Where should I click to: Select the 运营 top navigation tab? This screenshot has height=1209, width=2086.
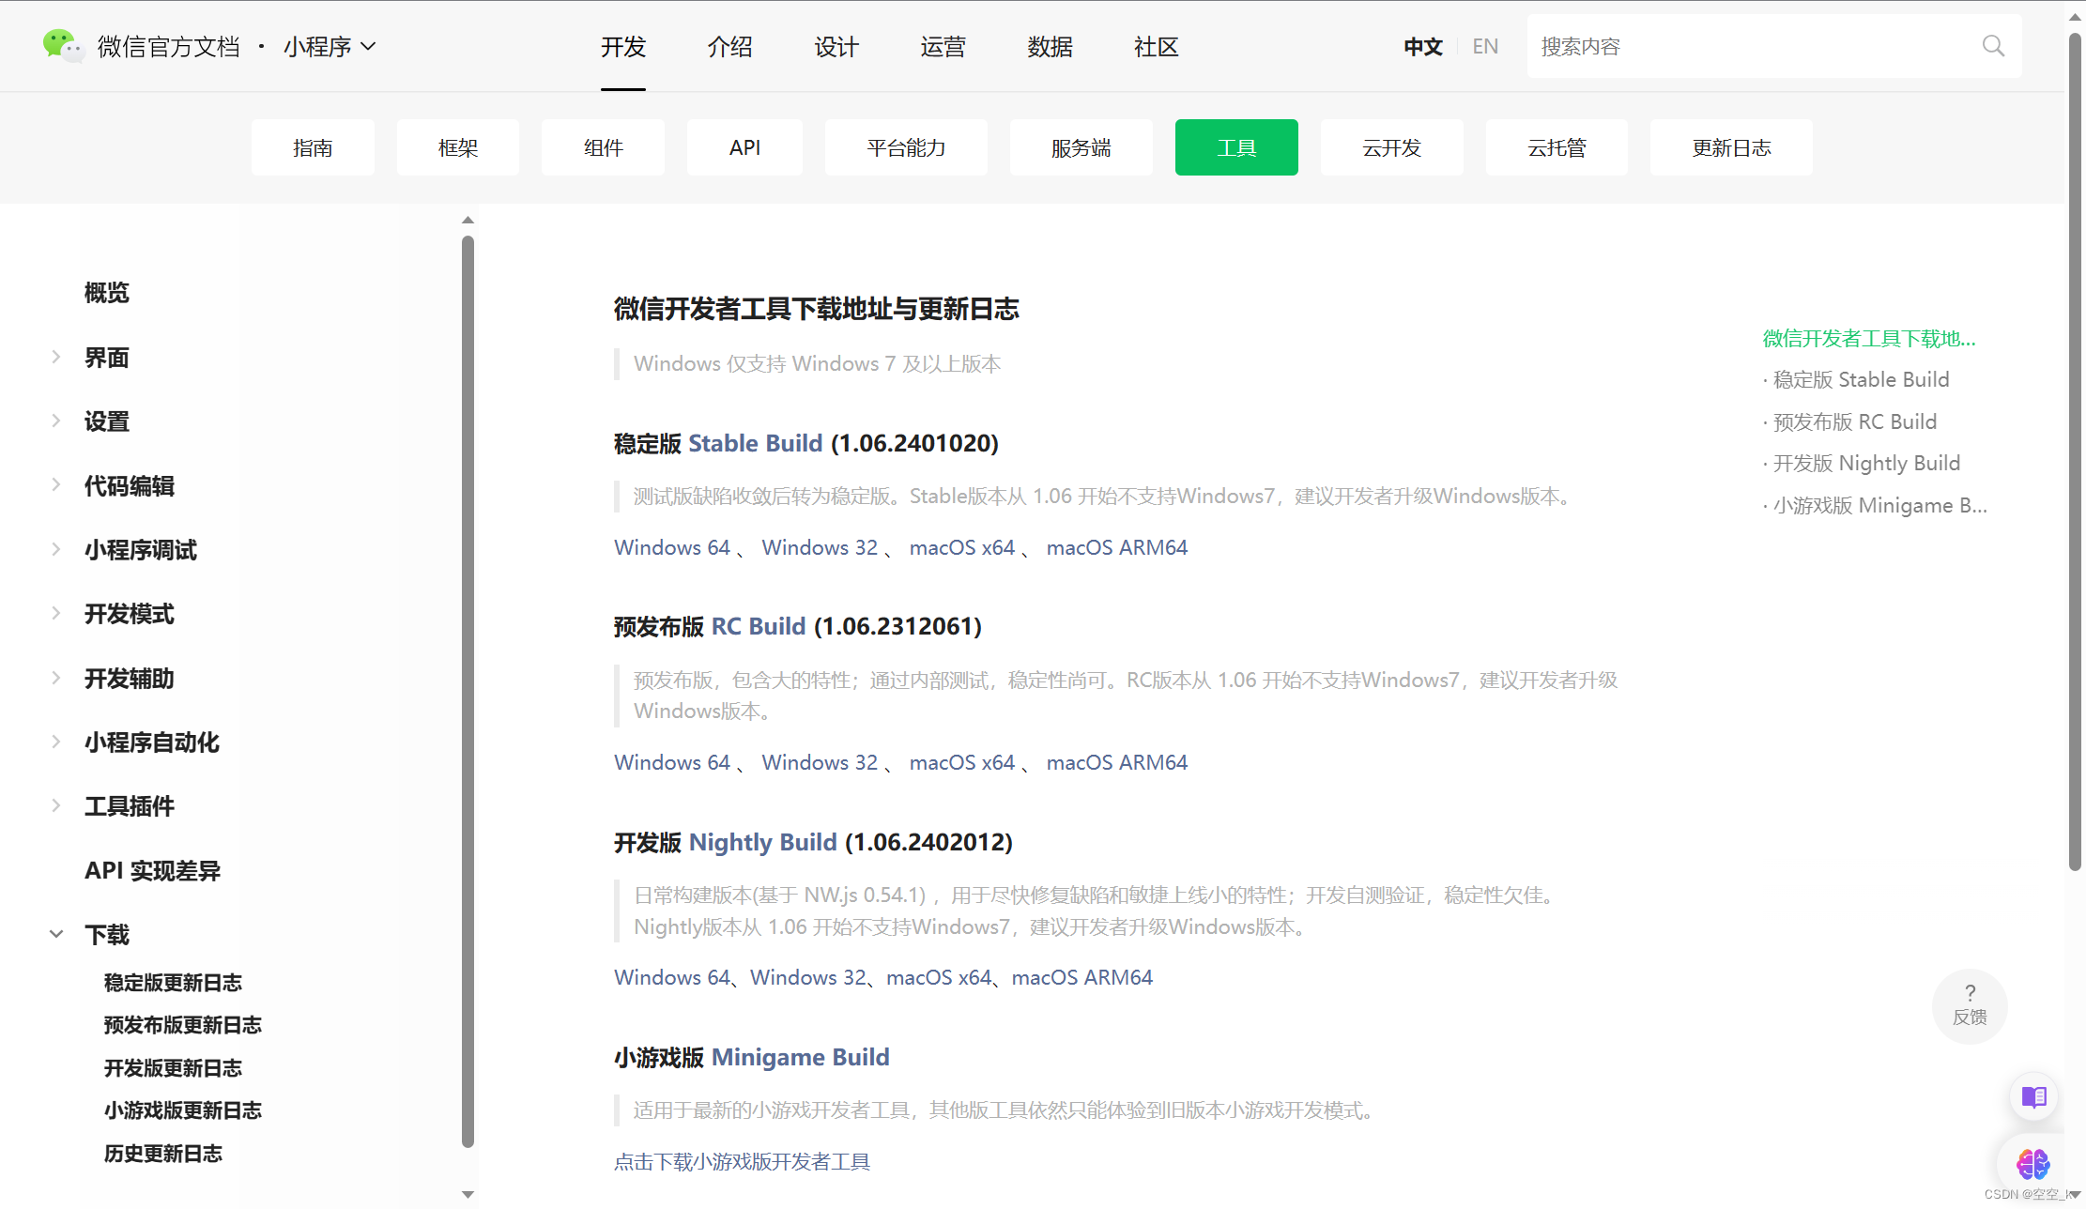click(943, 47)
